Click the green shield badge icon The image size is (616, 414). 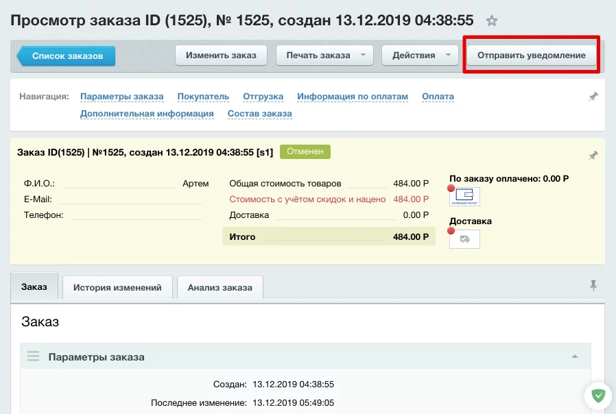(597, 395)
